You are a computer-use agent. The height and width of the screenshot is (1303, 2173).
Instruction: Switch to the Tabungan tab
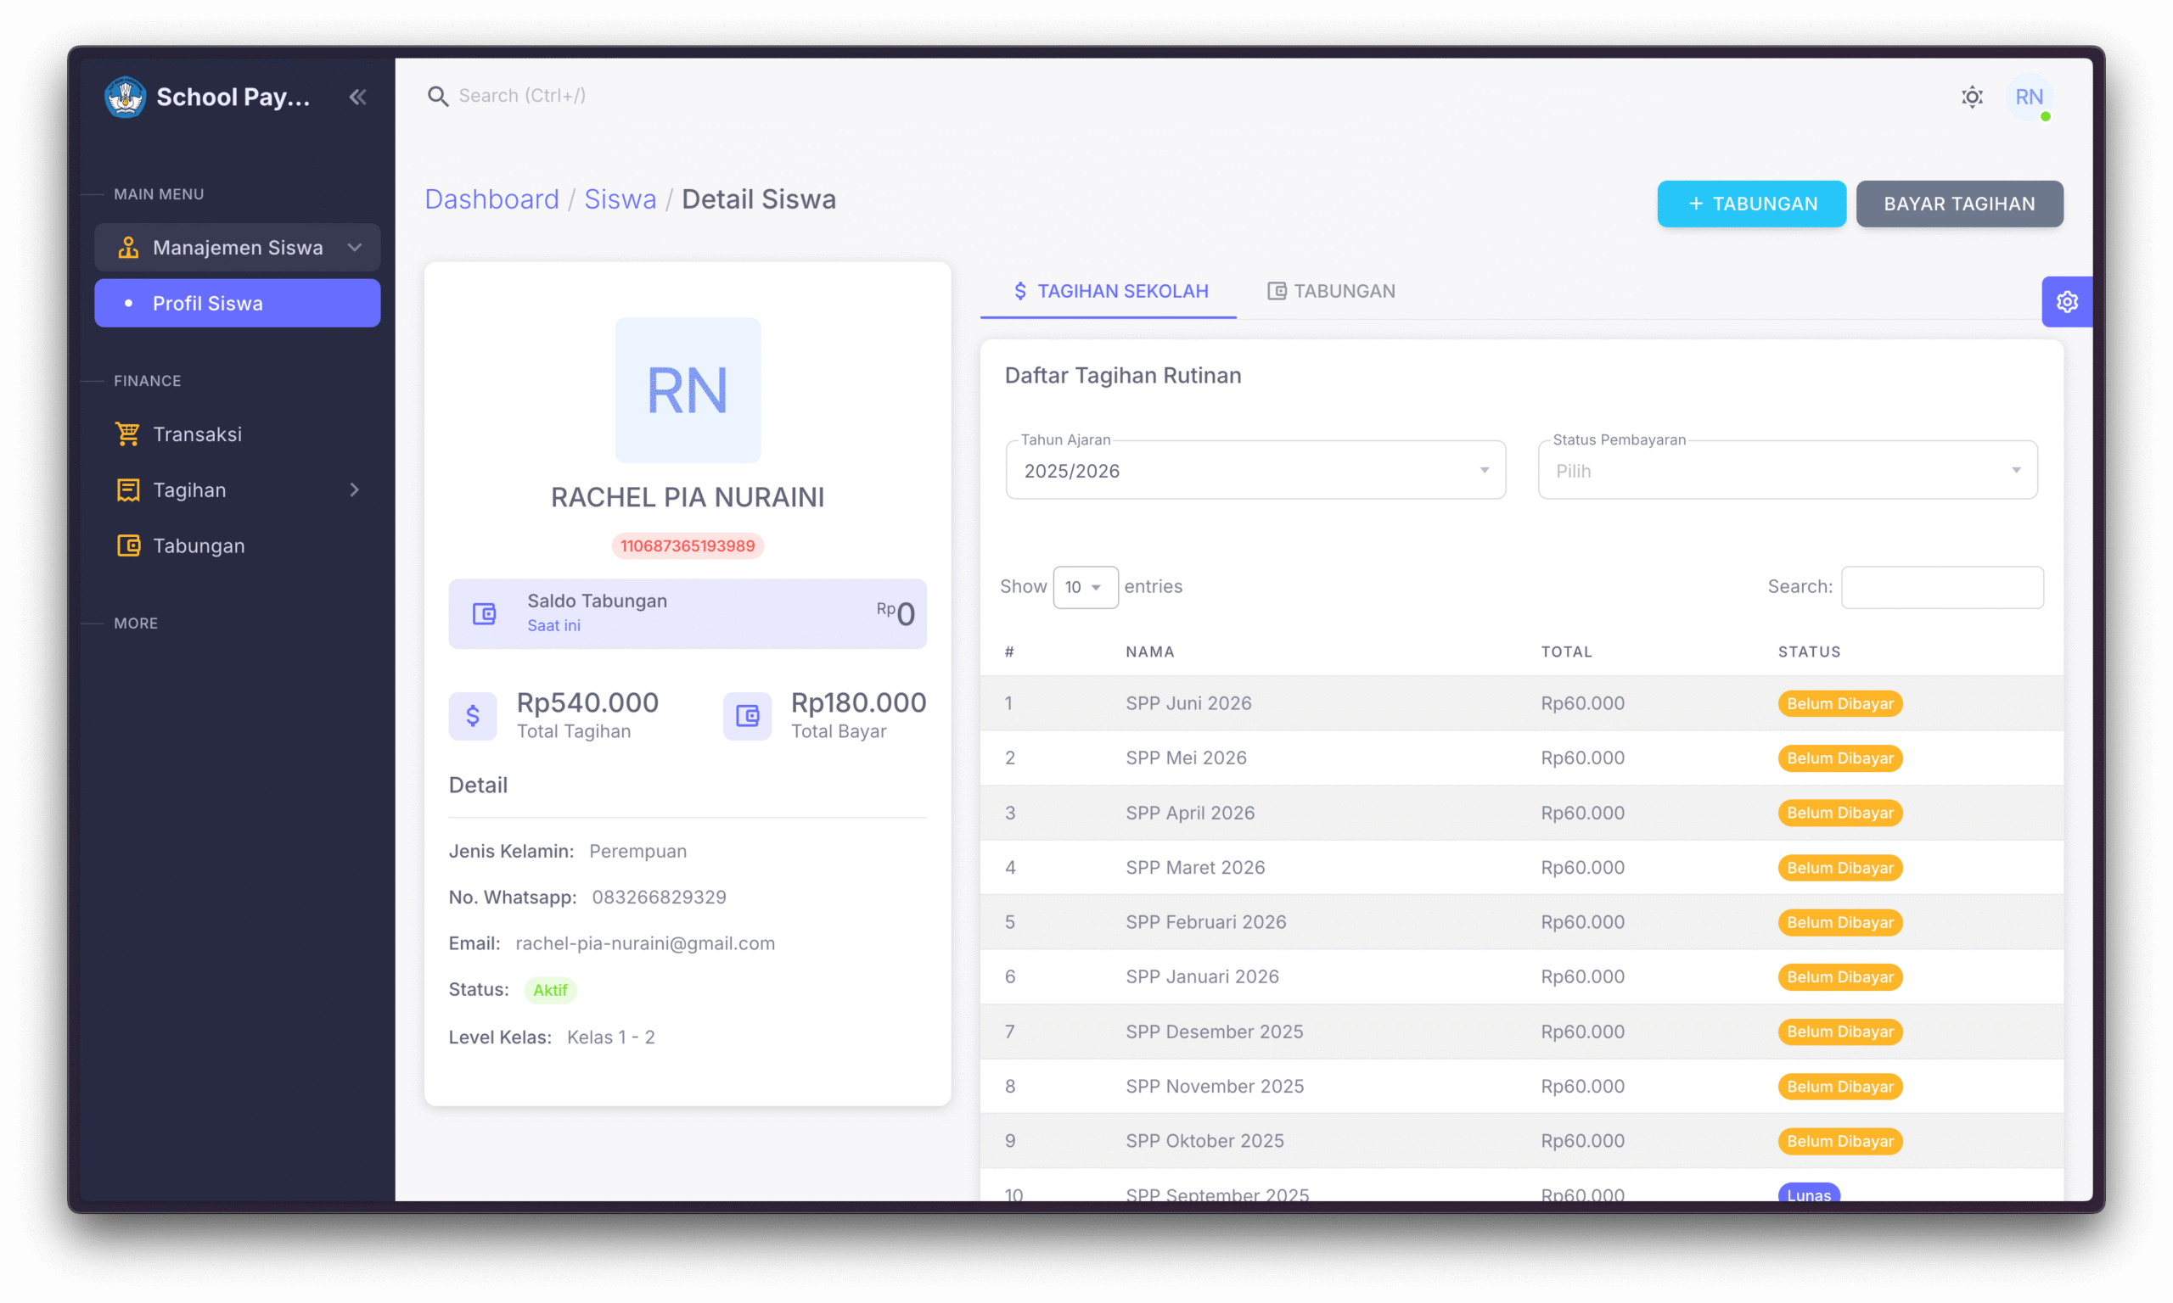click(1331, 291)
